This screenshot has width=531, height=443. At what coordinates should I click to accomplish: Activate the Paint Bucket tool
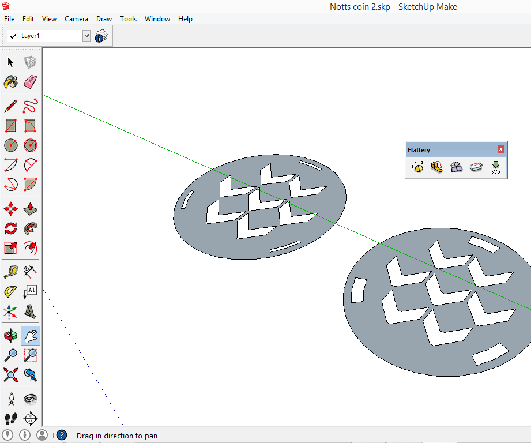pos(10,82)
